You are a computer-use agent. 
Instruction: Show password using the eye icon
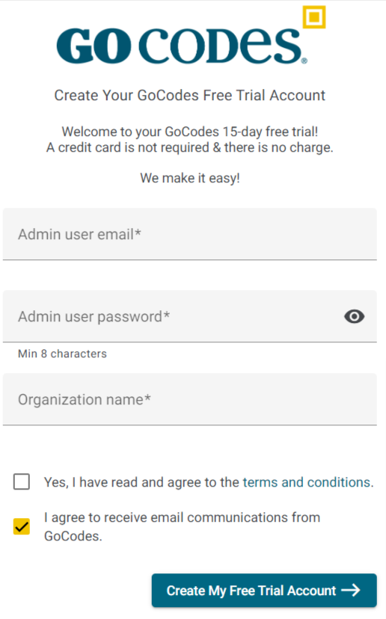pos(354,316)
